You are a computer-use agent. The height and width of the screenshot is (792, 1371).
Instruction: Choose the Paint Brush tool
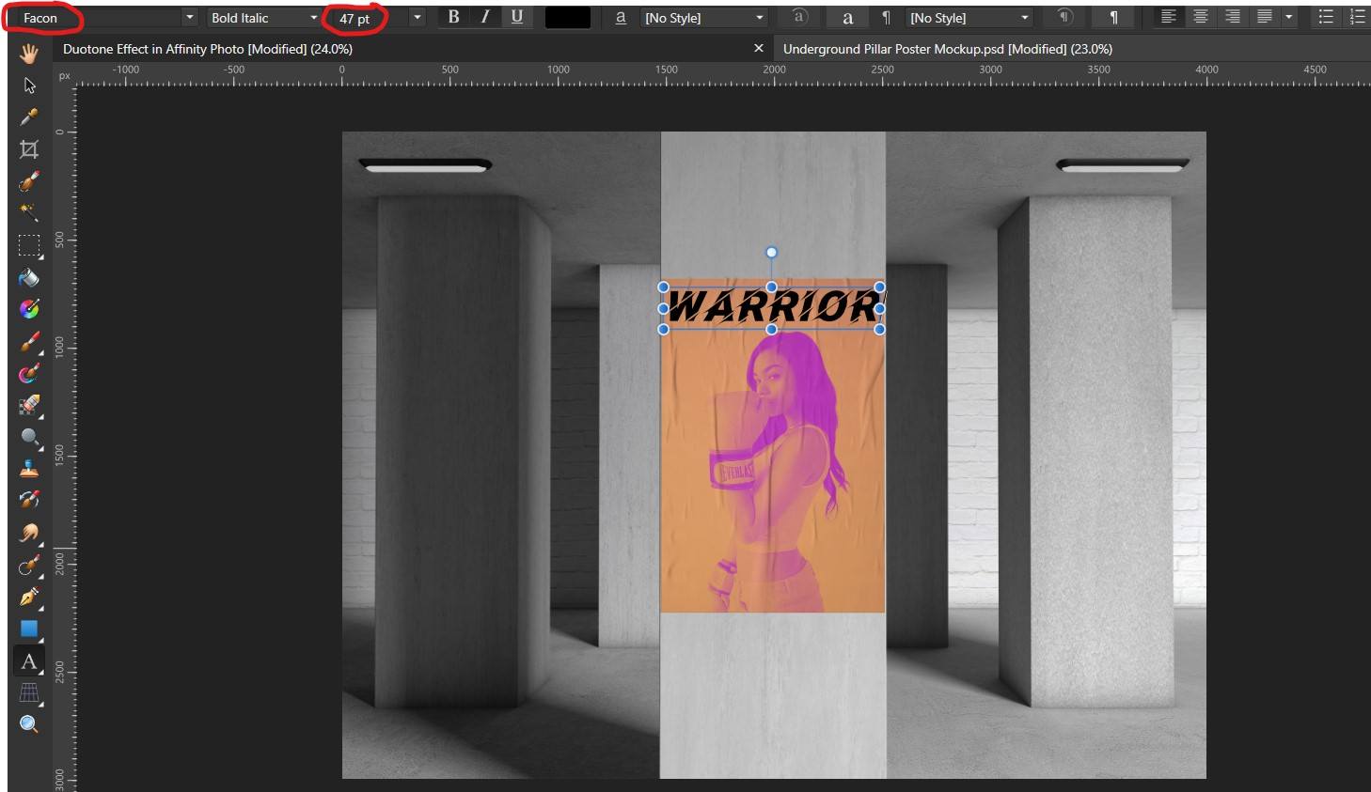click(29, 343)
